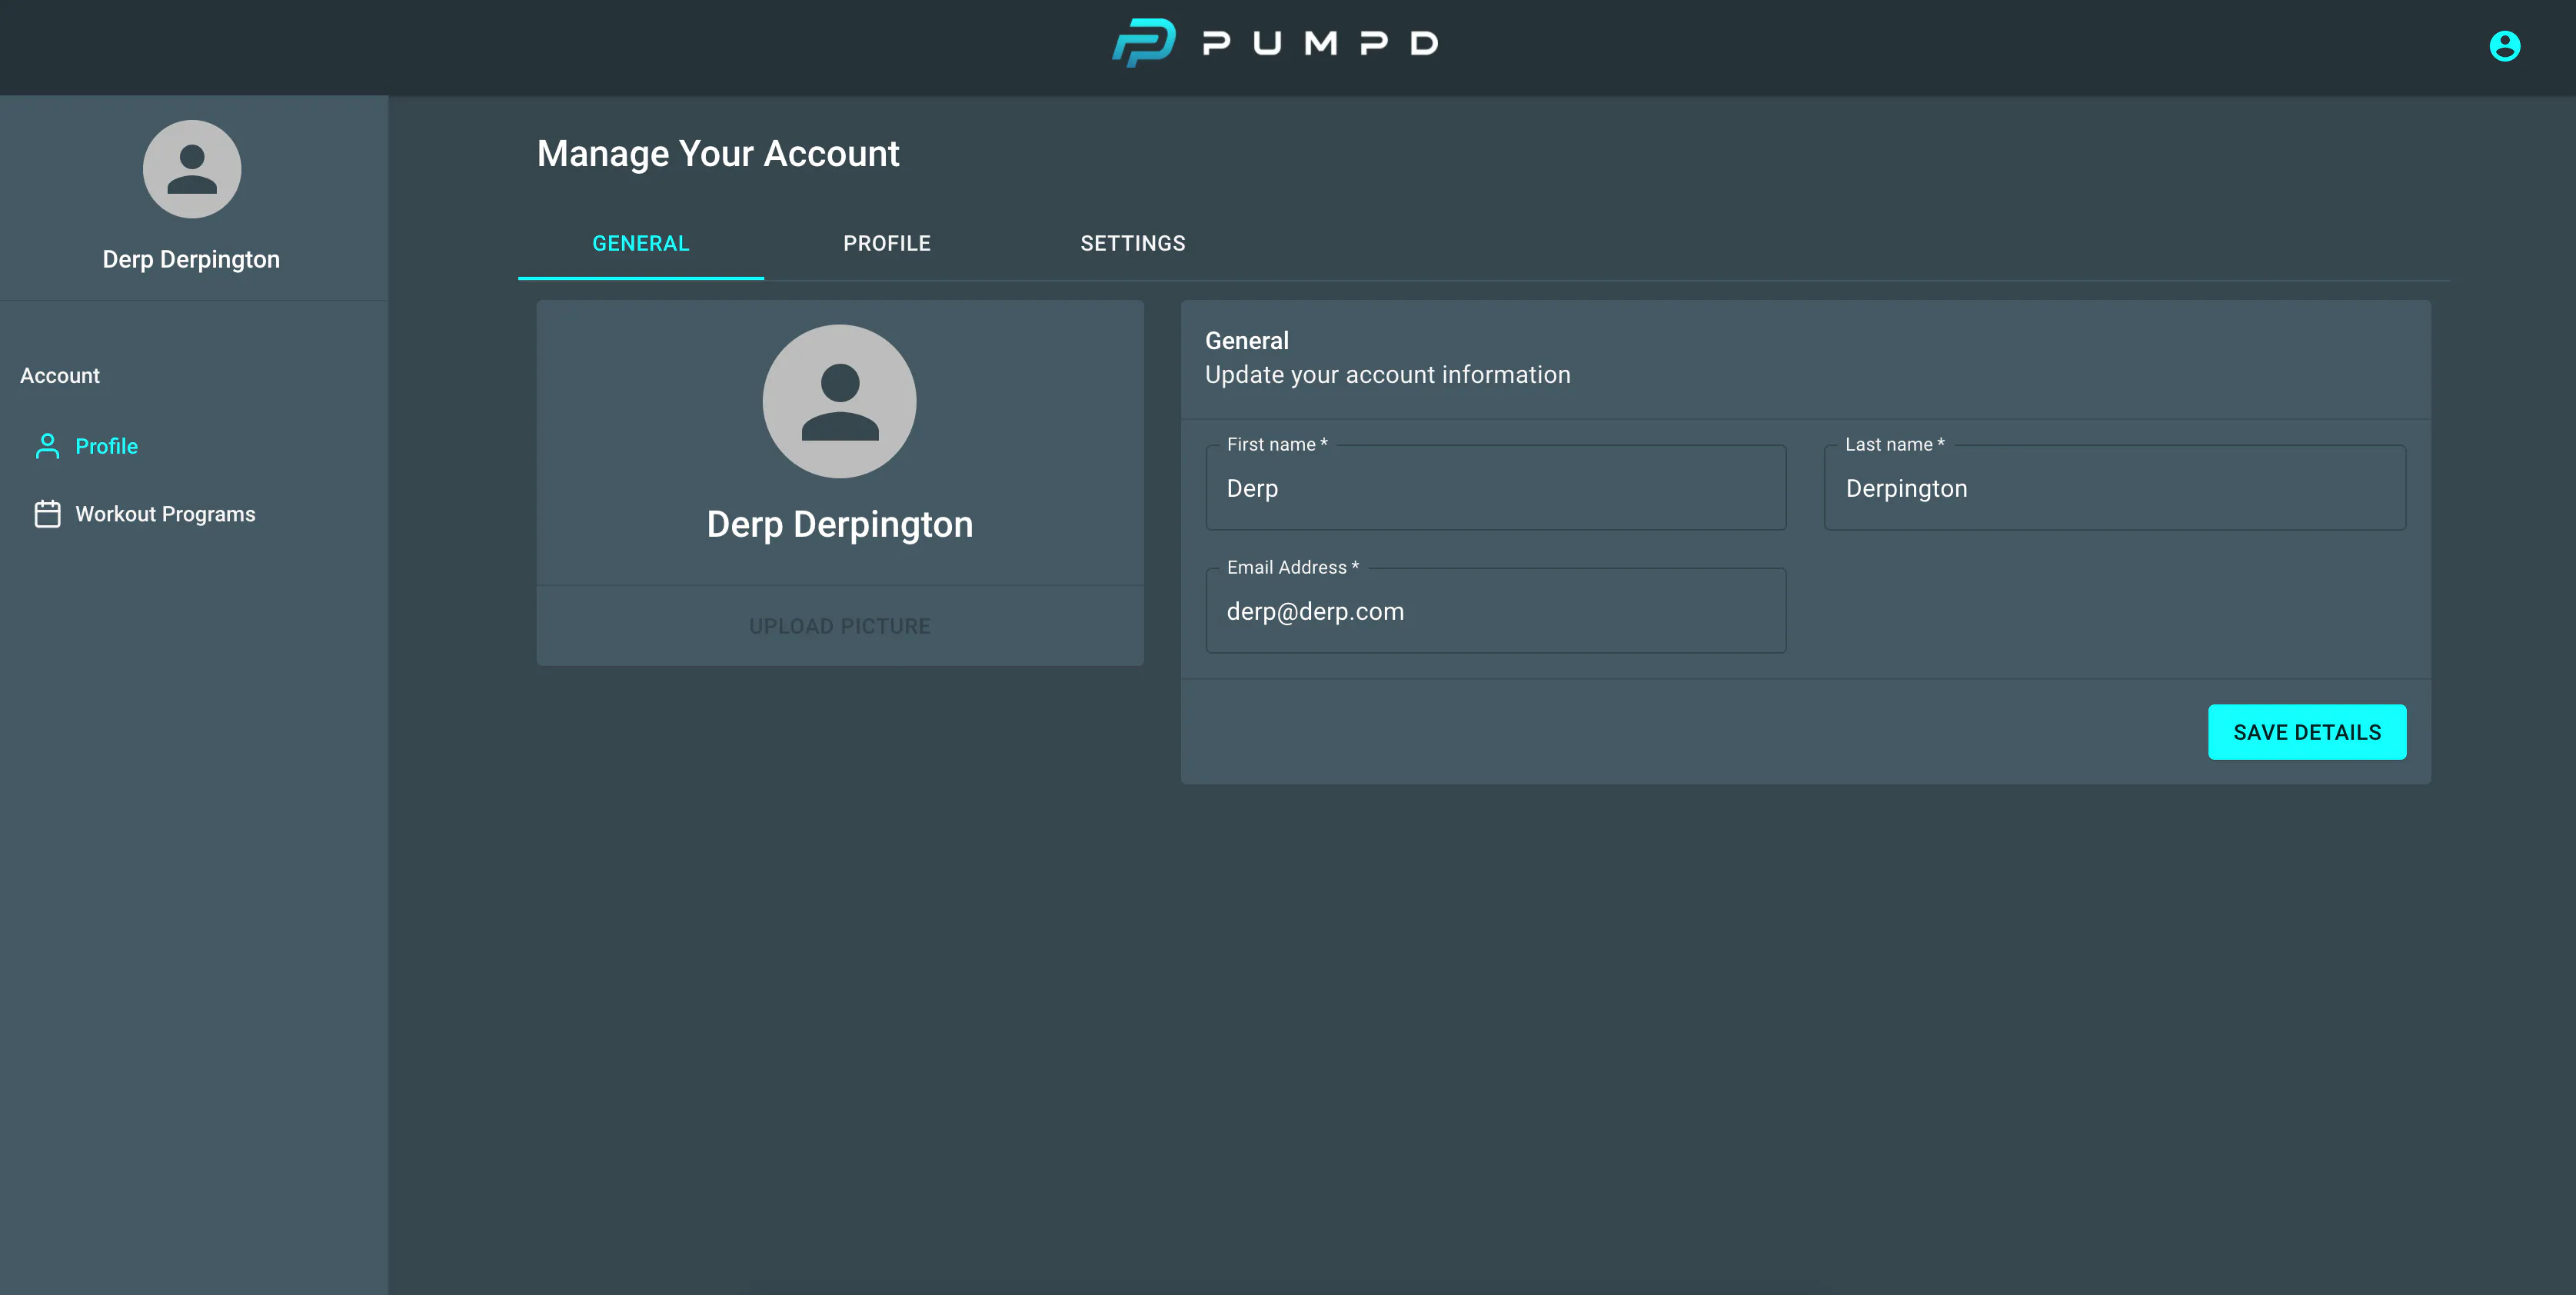Switch to the Profile tab
The height and width of the screenshot is (1295, 2576).
point(887,244)
